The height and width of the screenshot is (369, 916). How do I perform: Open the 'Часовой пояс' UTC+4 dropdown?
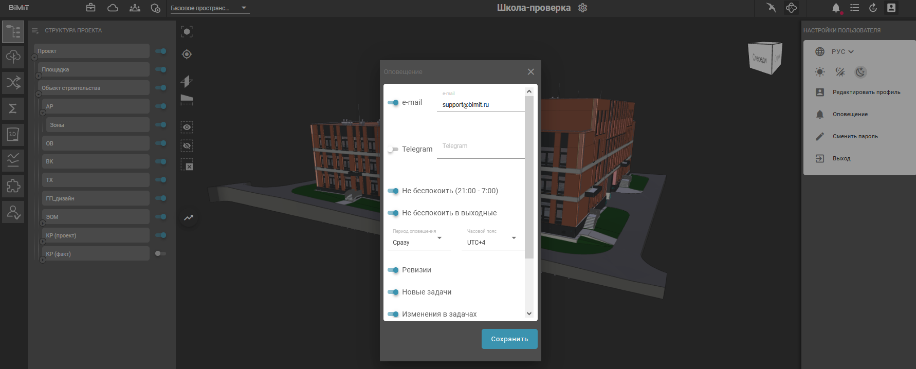(x=492, y=242)
